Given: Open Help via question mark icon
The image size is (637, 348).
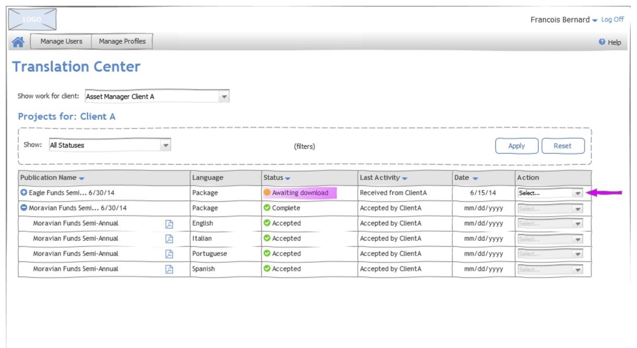Looking at the screenshot, I should tap(601, 42).
